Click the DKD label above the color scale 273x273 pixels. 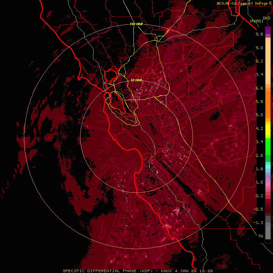[x=267, y=18]
